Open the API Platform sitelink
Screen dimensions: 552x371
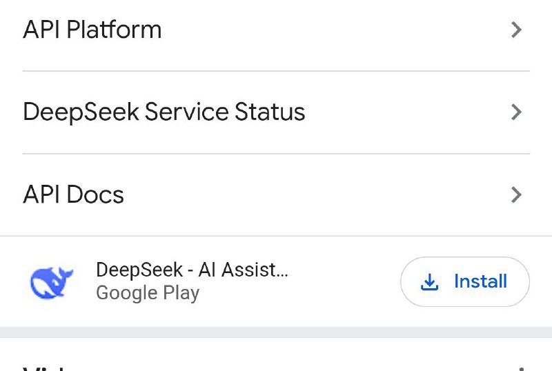pyautogui.click(x=276, y=30)
